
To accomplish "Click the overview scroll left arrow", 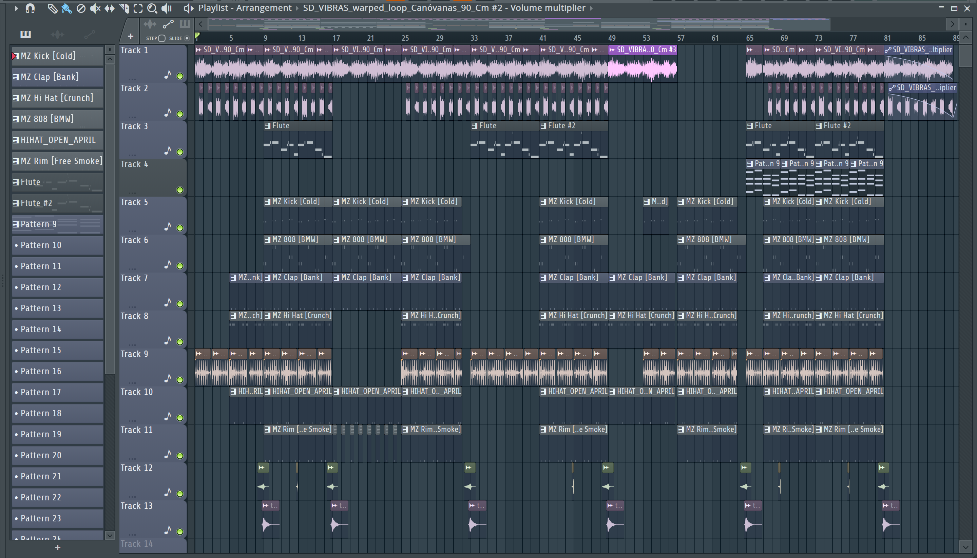I will (201, 24).
